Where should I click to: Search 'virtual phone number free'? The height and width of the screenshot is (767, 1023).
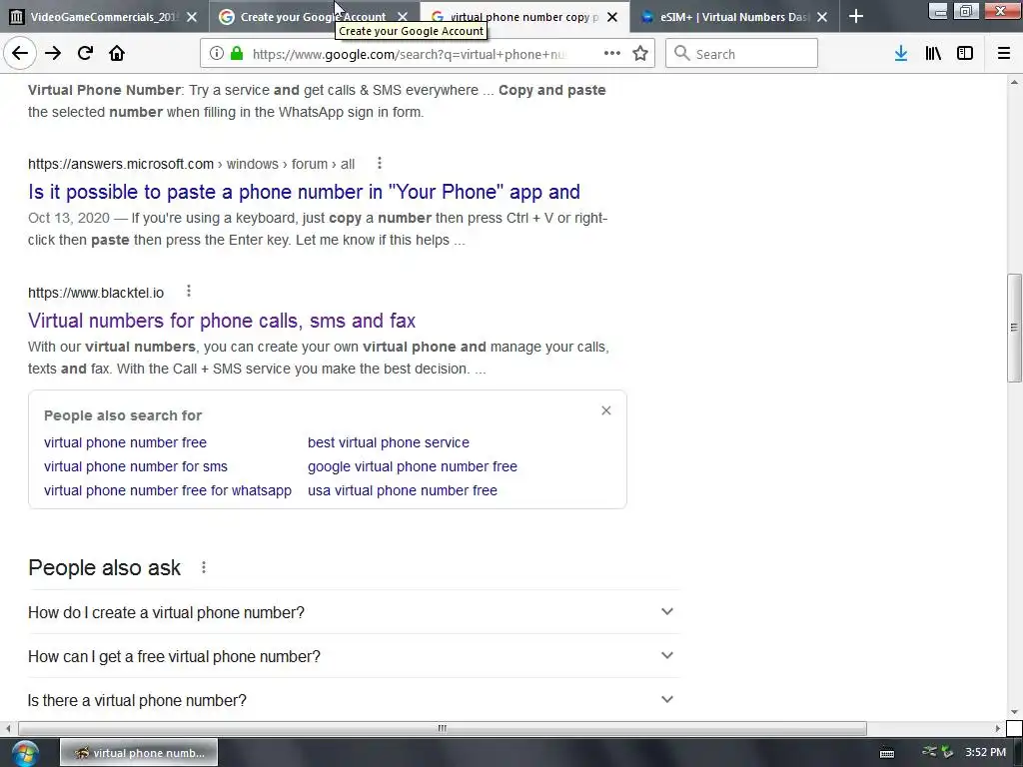tap(125, 442)
